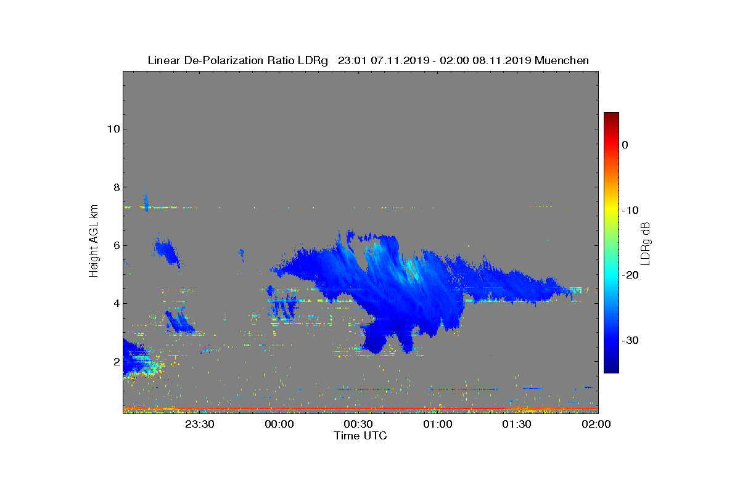Click the height tick label 4

(115, 303)
